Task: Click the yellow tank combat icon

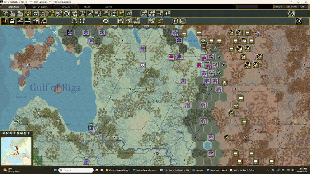Action: coord(159,21)
